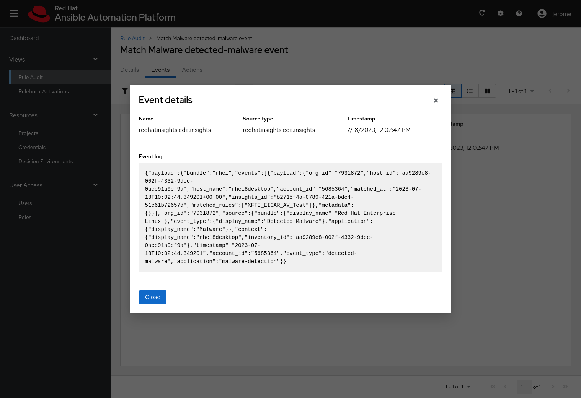Select the current page number field

tap(524, 387)
